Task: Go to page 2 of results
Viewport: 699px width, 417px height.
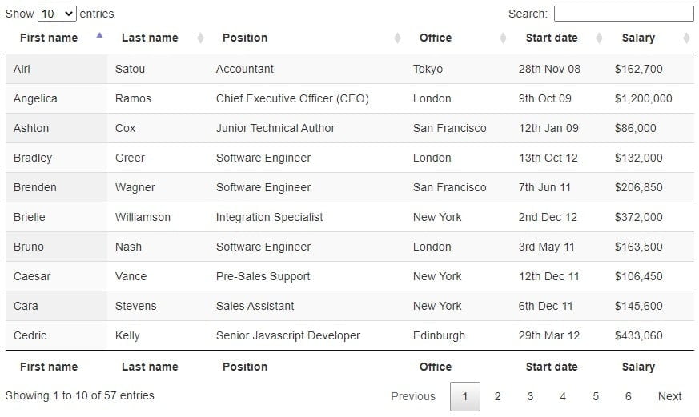Action: 497,396
